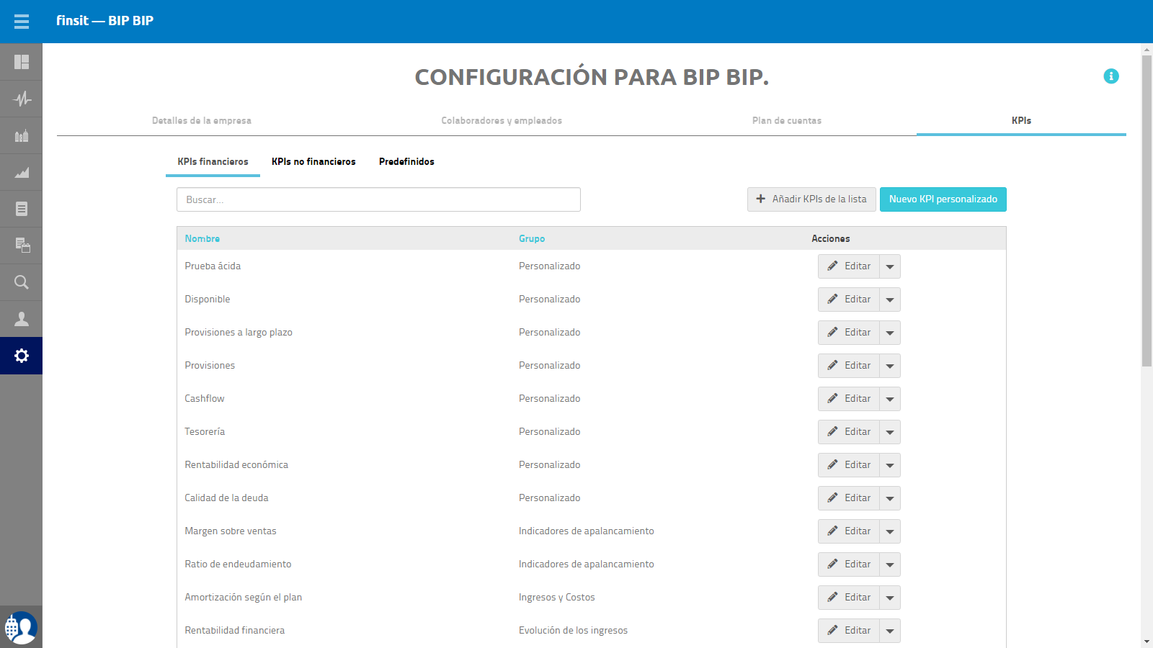This screenshot has width=1153, height=648.
Task: Open the hamburger menu
Action: [x=22, y=22]
